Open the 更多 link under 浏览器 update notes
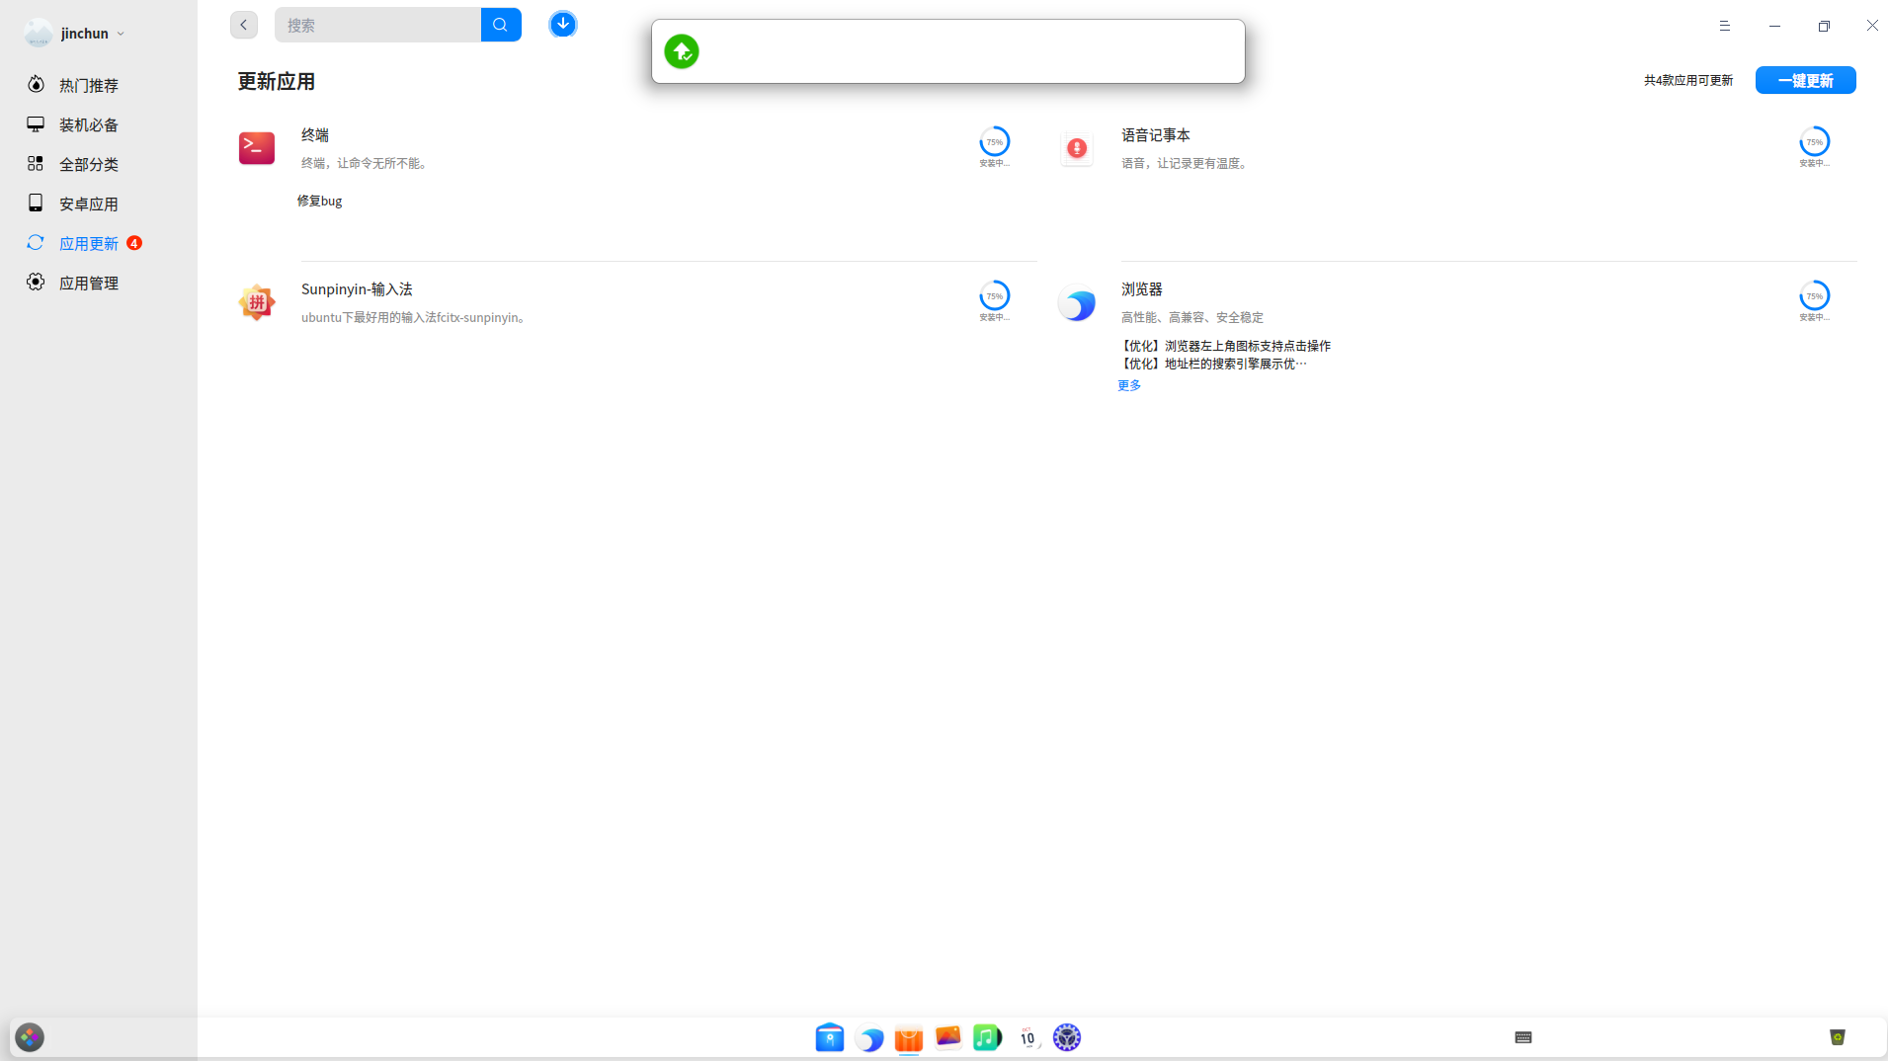 (x=1129, y=385)
